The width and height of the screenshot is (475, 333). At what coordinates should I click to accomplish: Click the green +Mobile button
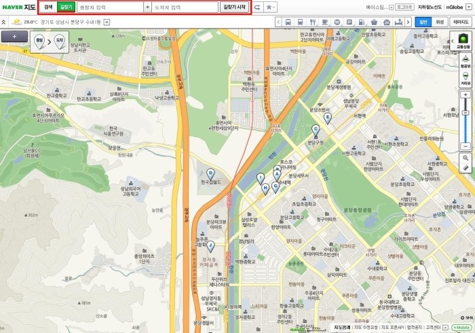tap(461, 328)
